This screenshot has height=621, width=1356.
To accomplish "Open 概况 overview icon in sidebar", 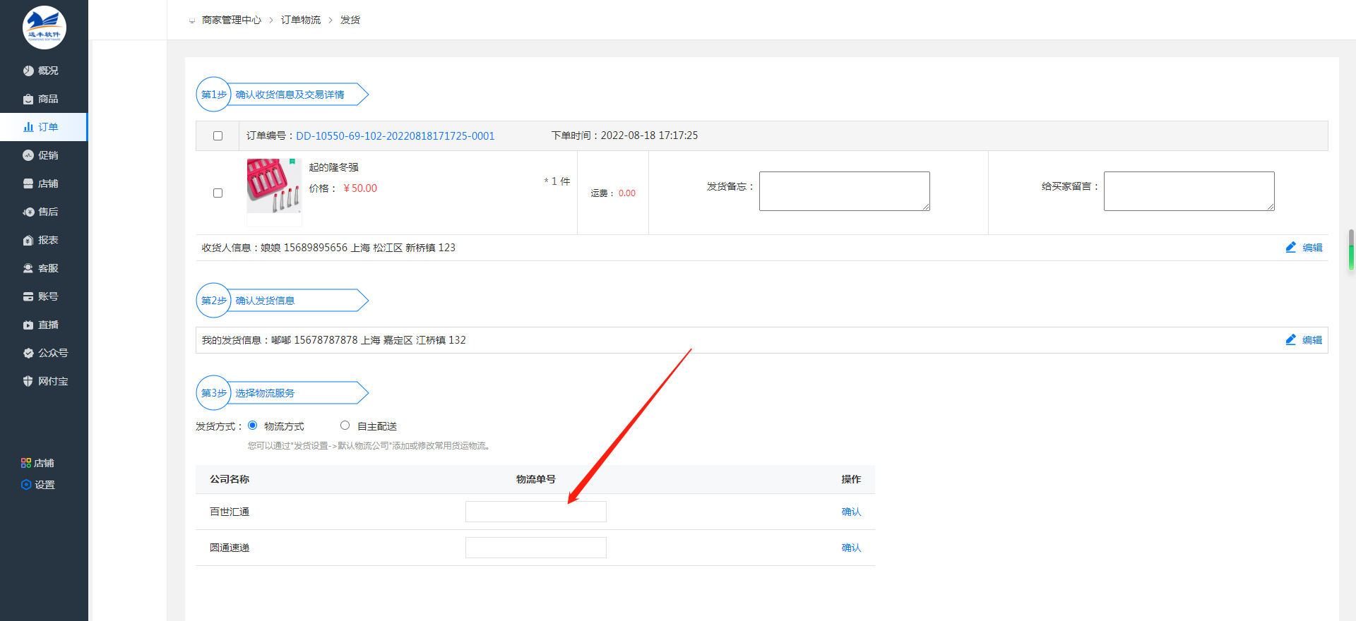I will [x=28, y=71].
